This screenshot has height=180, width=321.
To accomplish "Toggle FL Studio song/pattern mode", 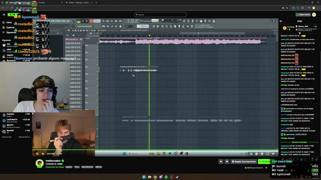I will [x=78, y=21].
